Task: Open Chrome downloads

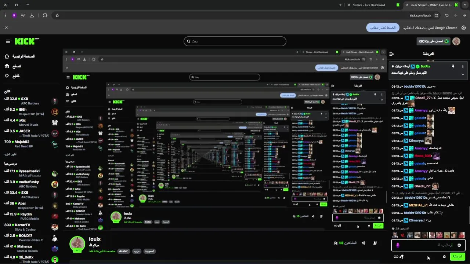Action: tap(32, 15)
